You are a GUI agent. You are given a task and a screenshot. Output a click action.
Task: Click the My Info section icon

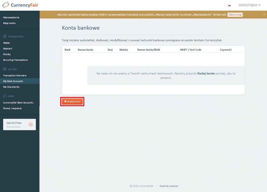tap(5, 69)
